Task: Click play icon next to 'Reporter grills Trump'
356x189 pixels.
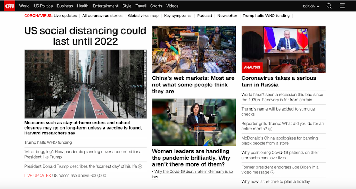Action: click(x=270, y=129)
